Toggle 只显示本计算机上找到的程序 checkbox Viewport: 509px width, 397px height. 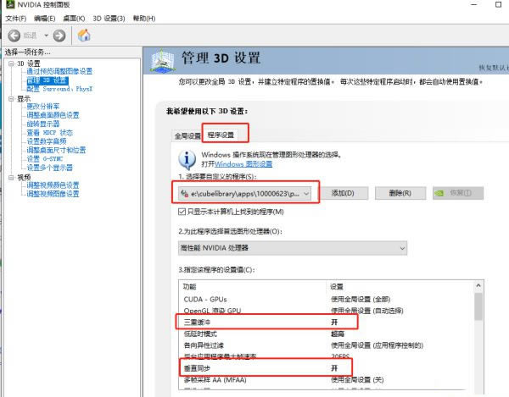tap(182, 212)
